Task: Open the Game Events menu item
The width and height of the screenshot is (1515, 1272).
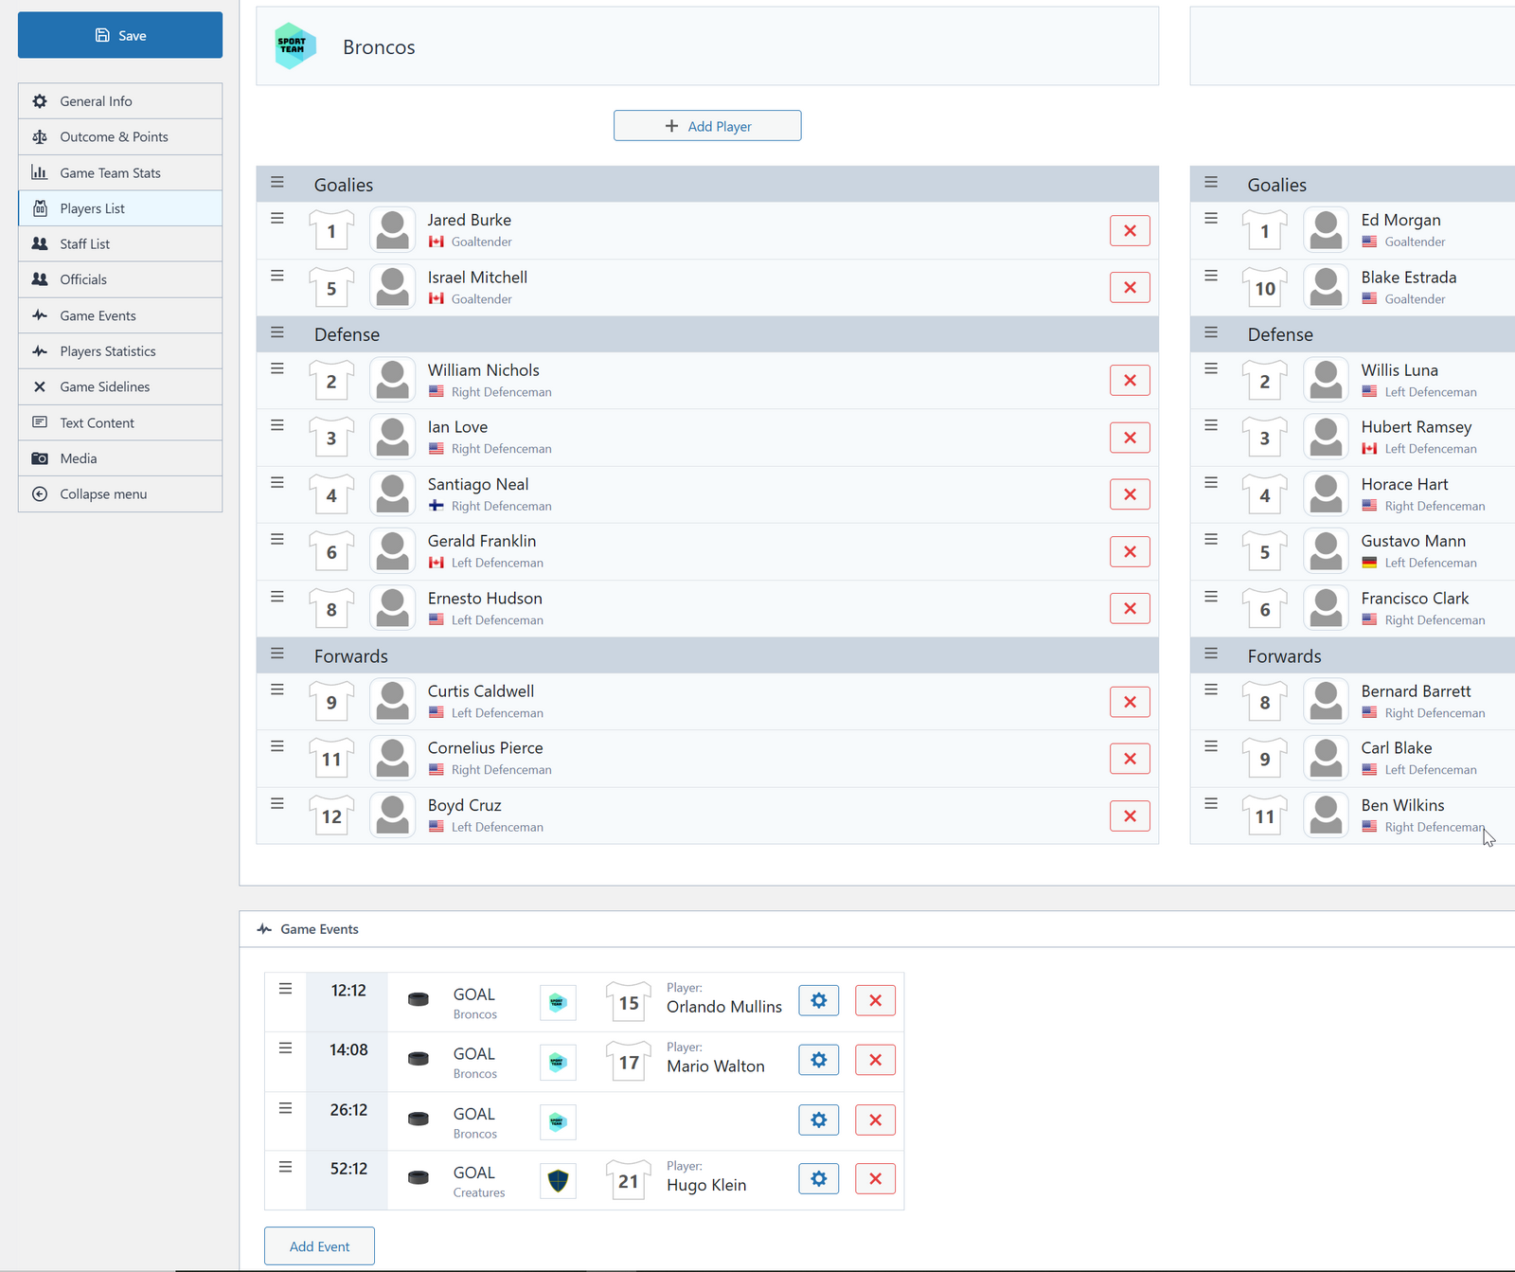Action: pos(98,315)
